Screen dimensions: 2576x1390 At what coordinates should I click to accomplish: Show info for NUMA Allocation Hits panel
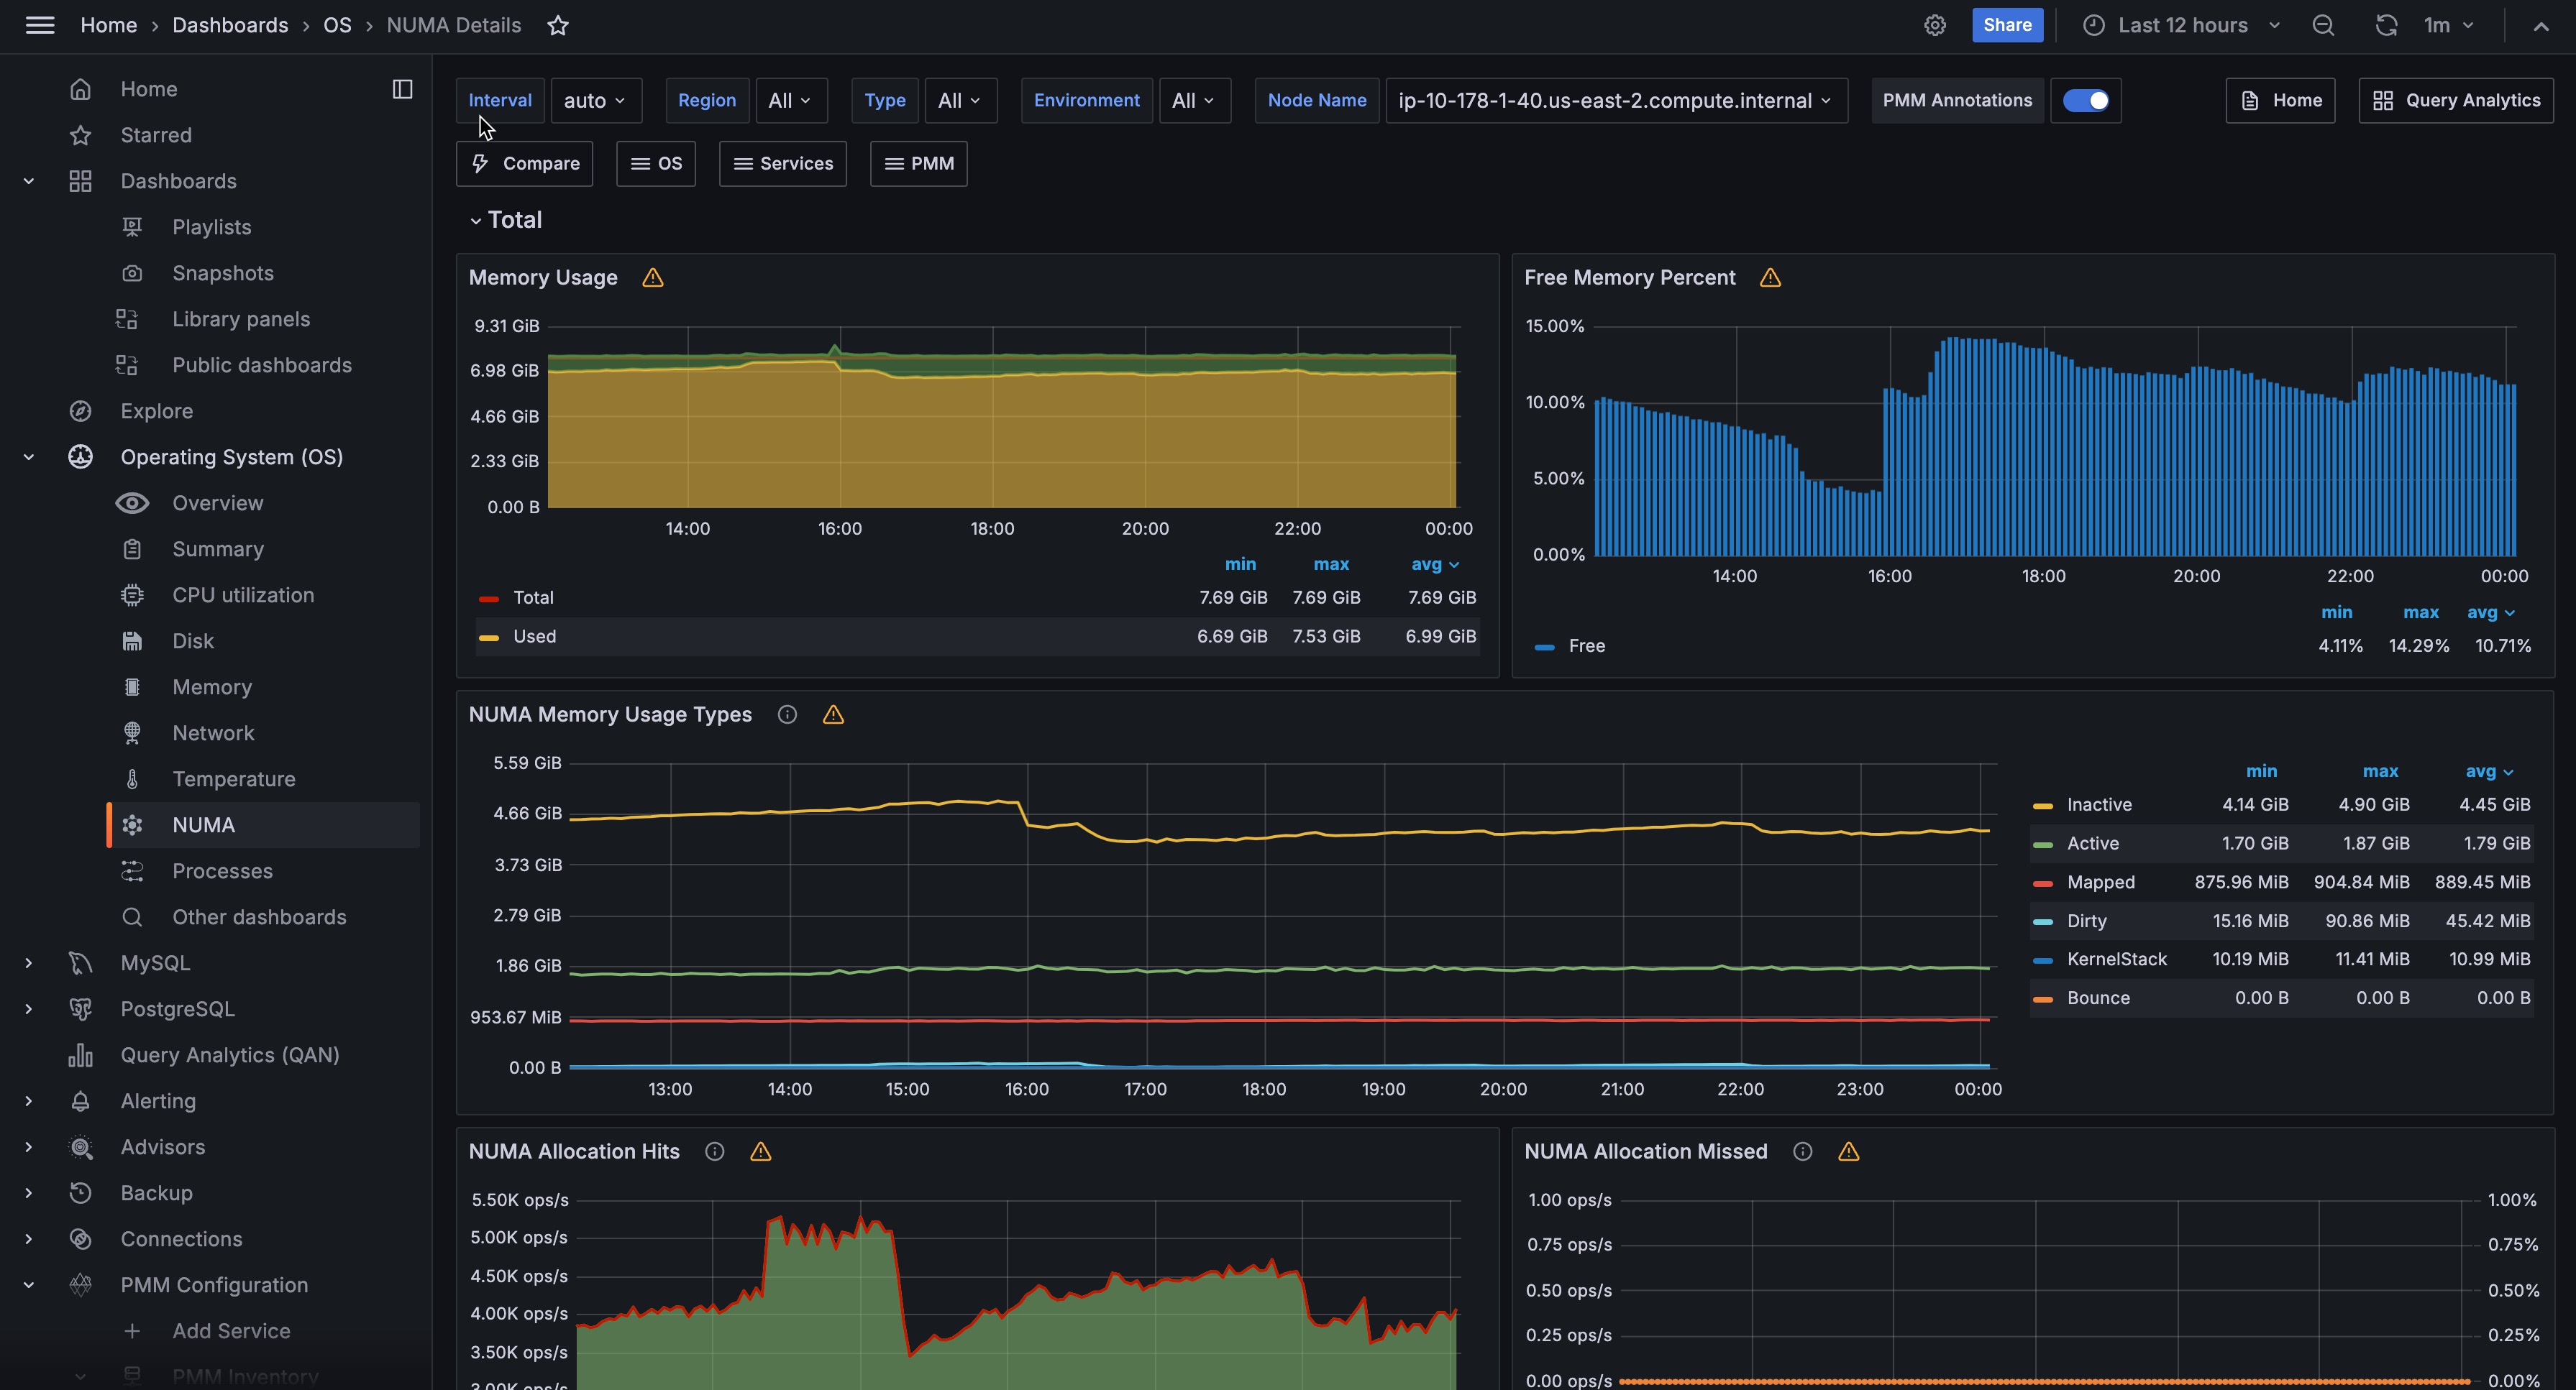pyautogui.click(x=714, y=1151)
